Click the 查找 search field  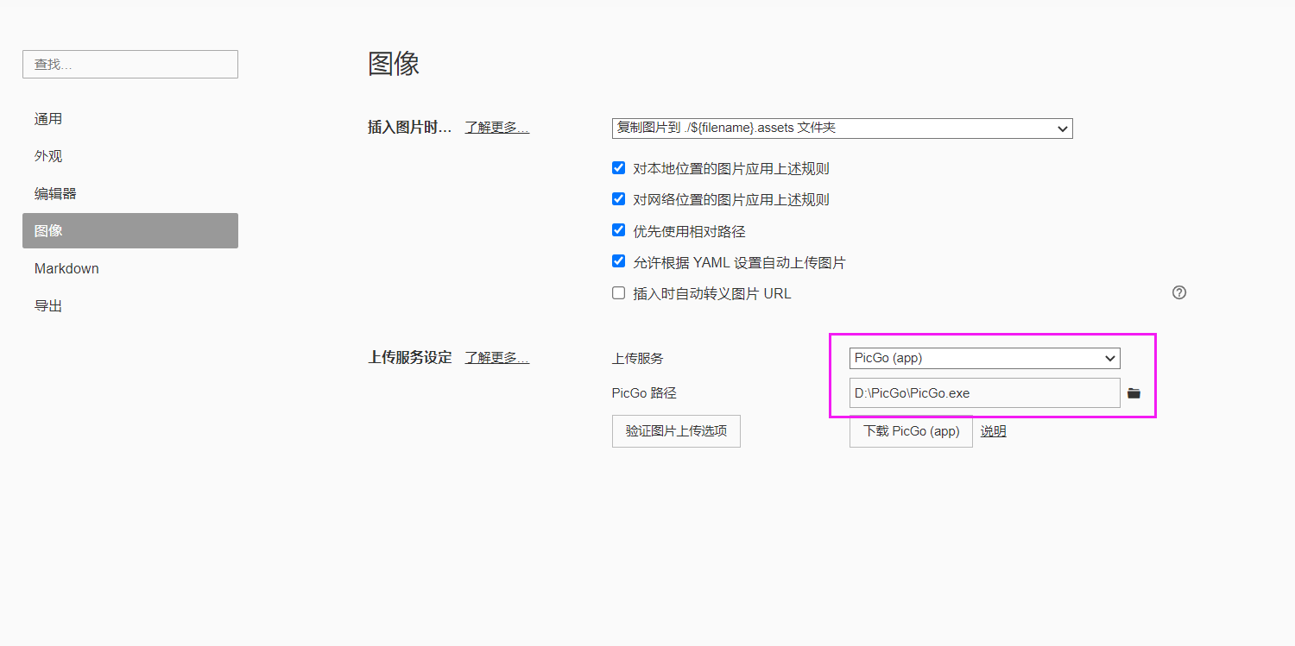[129, 64]
